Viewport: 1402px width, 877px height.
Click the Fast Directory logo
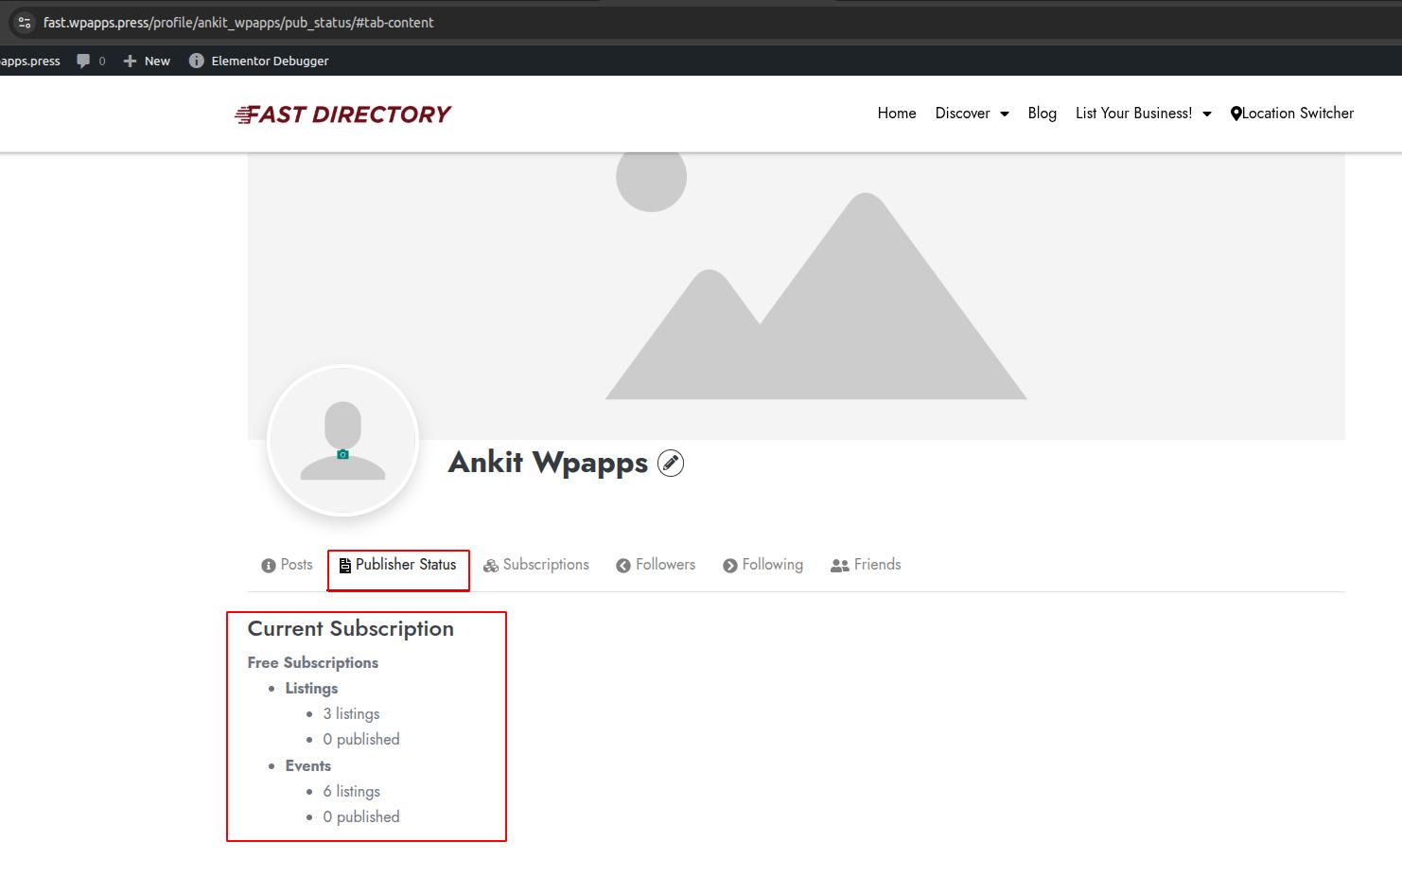[342, 114]
